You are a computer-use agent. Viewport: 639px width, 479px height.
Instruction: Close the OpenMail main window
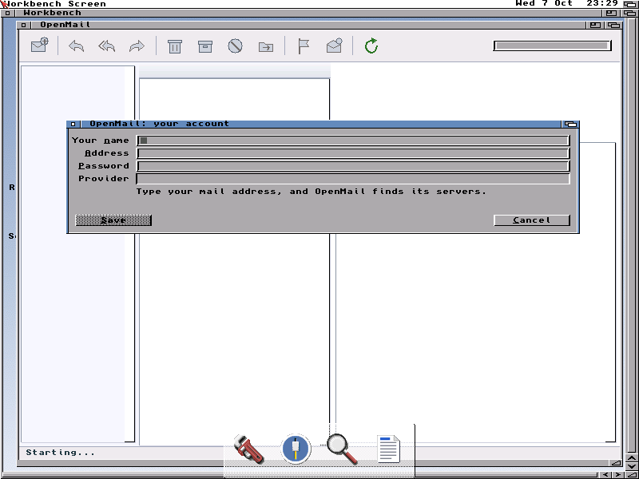coord(24,25)
